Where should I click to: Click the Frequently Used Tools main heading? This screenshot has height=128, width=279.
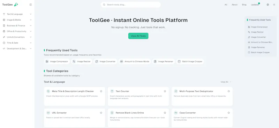click(62, 50)
